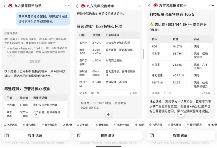This screenshot has width=217, height=148.
Task: Tap 彼得 chip in right screen
Action: coord(212,125)
